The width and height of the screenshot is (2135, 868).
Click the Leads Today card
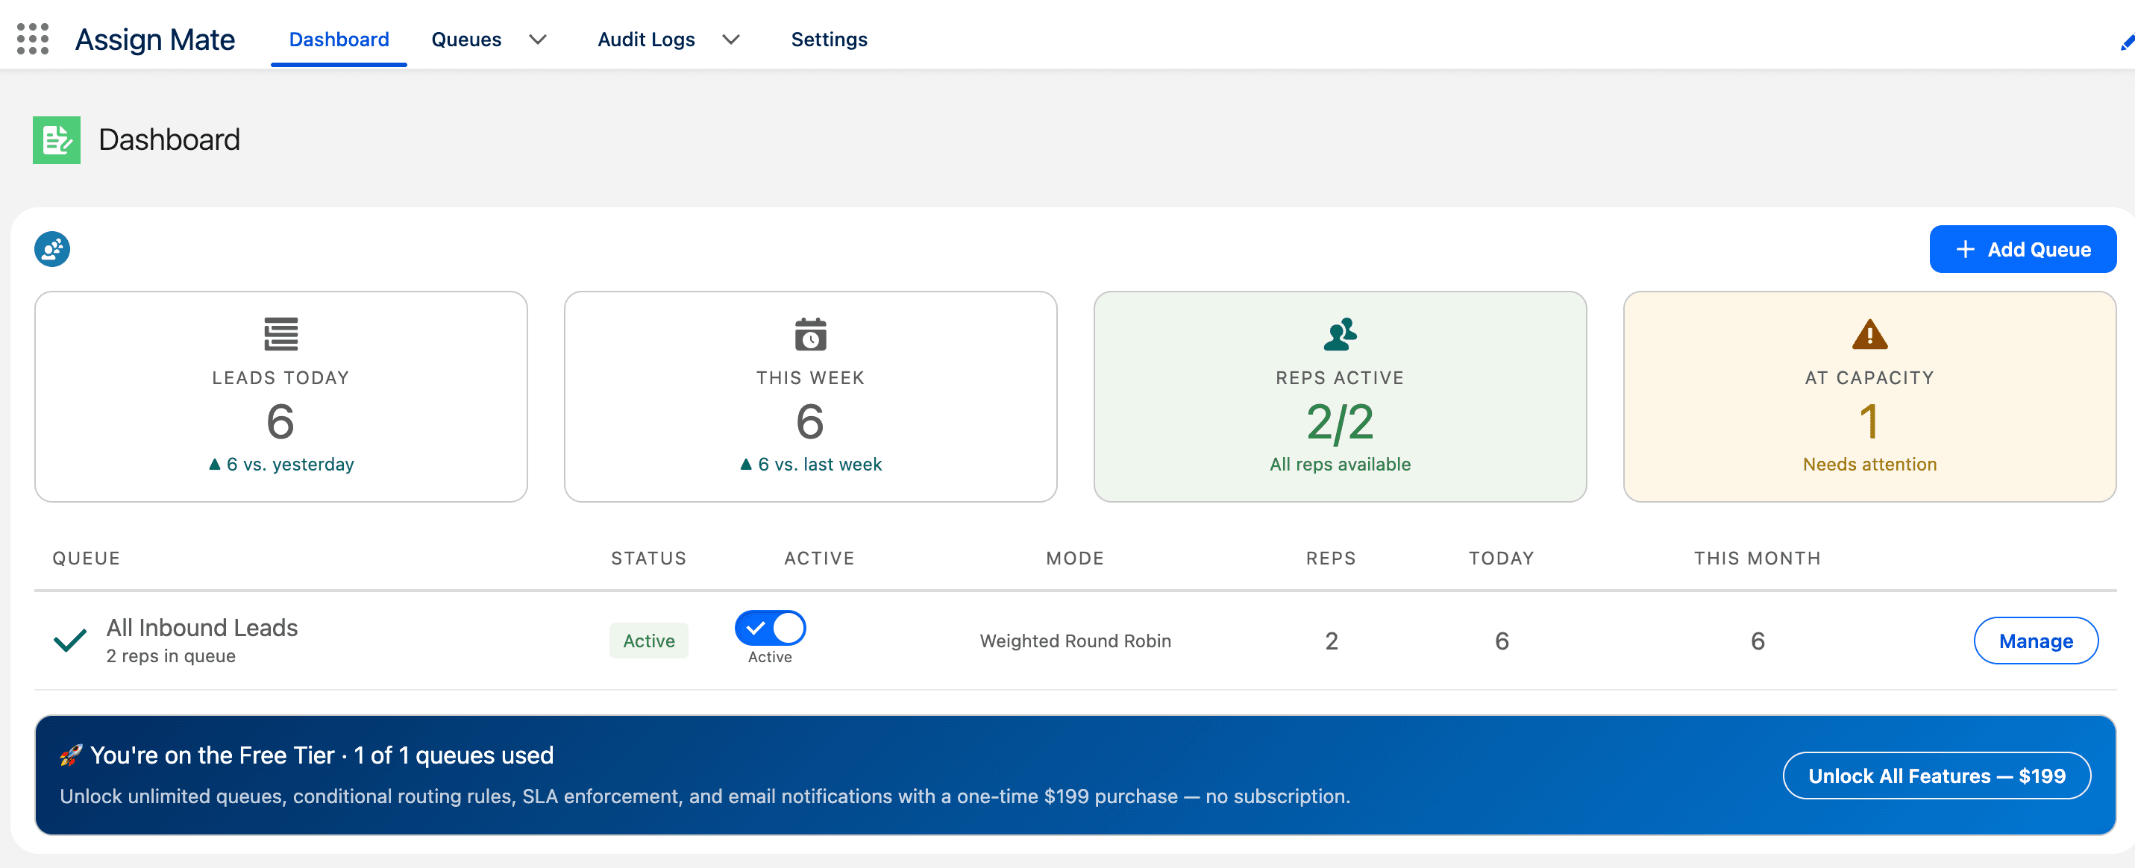coord(281,397)
